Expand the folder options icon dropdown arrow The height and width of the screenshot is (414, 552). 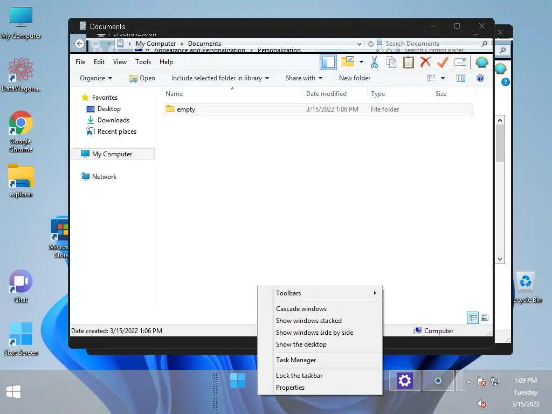coord(361,63)
